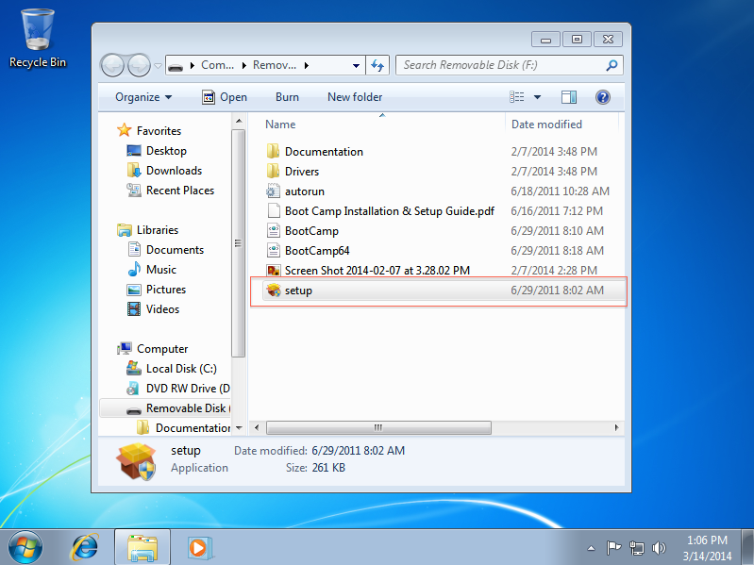Click the Remov... breadcrumb segment
The width and height of the screenshot is (754, 565).
click(x=275, y=65)
